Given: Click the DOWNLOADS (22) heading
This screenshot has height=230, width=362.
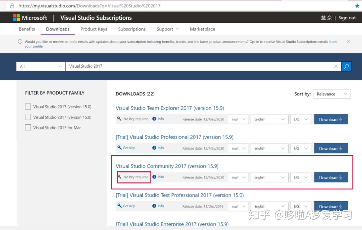Looking at the screenshot, I should click(x=135, y=94).
